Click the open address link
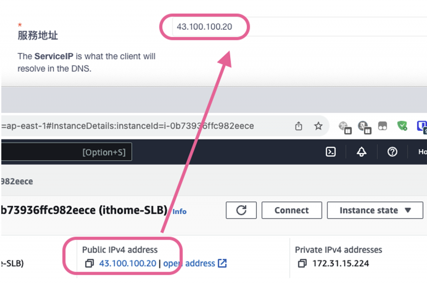Image resolution: width=427 pixels, height=285 pixels. point(195,263)
